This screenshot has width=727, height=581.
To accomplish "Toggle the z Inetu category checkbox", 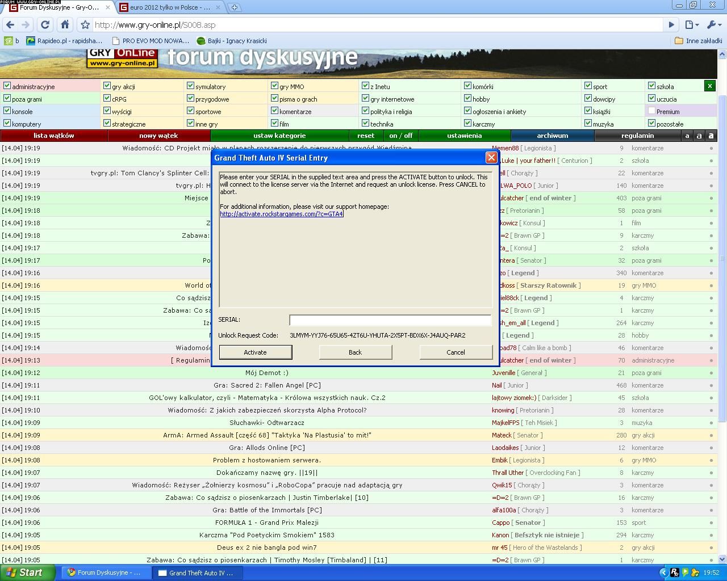I will [x=365, y=86].
